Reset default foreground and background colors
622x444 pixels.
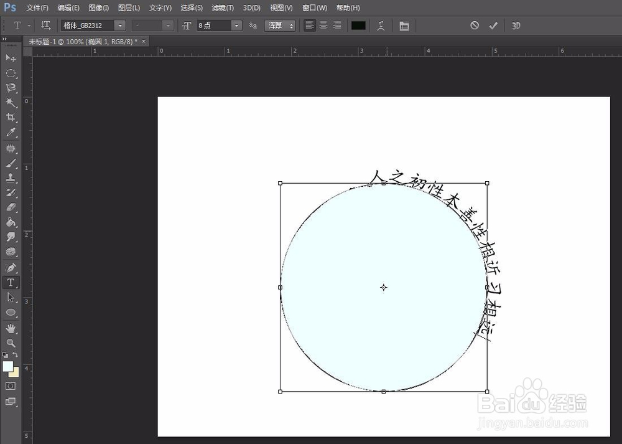(x=5, y=355)
